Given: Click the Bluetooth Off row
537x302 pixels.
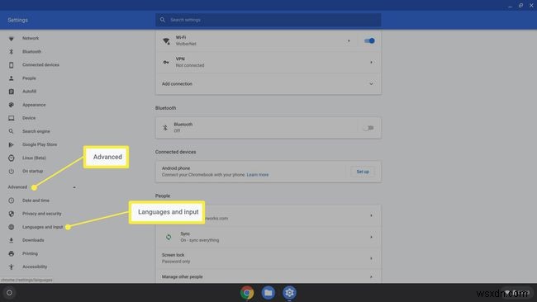Looking at the screenshot, I should tap(268, 128).
